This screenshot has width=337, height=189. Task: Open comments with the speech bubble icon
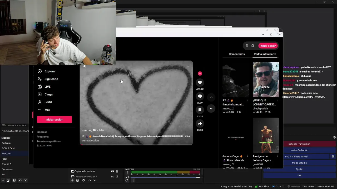point(200,96)
